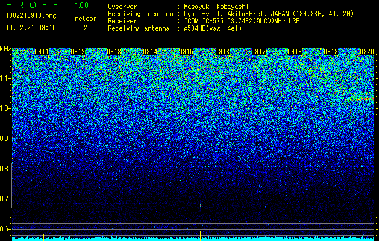Click the 0918 time marker
Viewport: 379px width, 241px height.
[295, 52]
